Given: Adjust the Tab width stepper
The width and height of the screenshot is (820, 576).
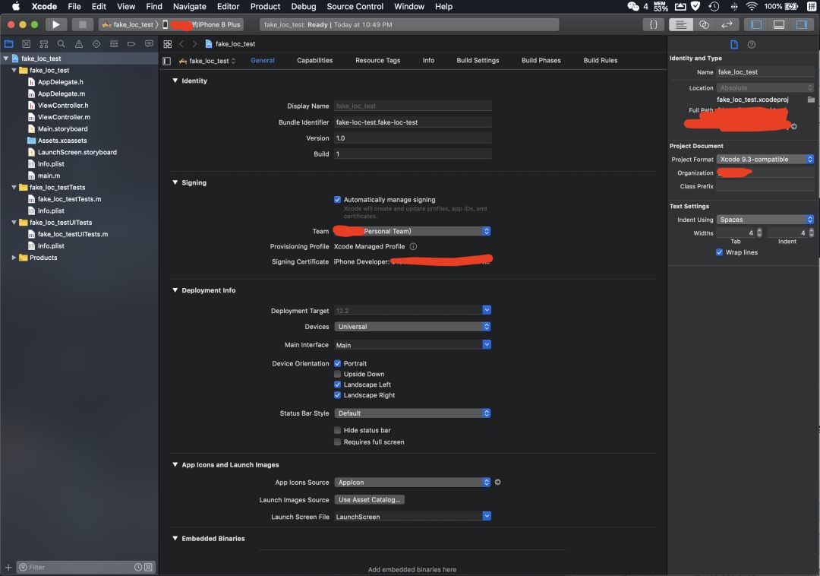Looking at the screenshot, I should coord(759,233).
